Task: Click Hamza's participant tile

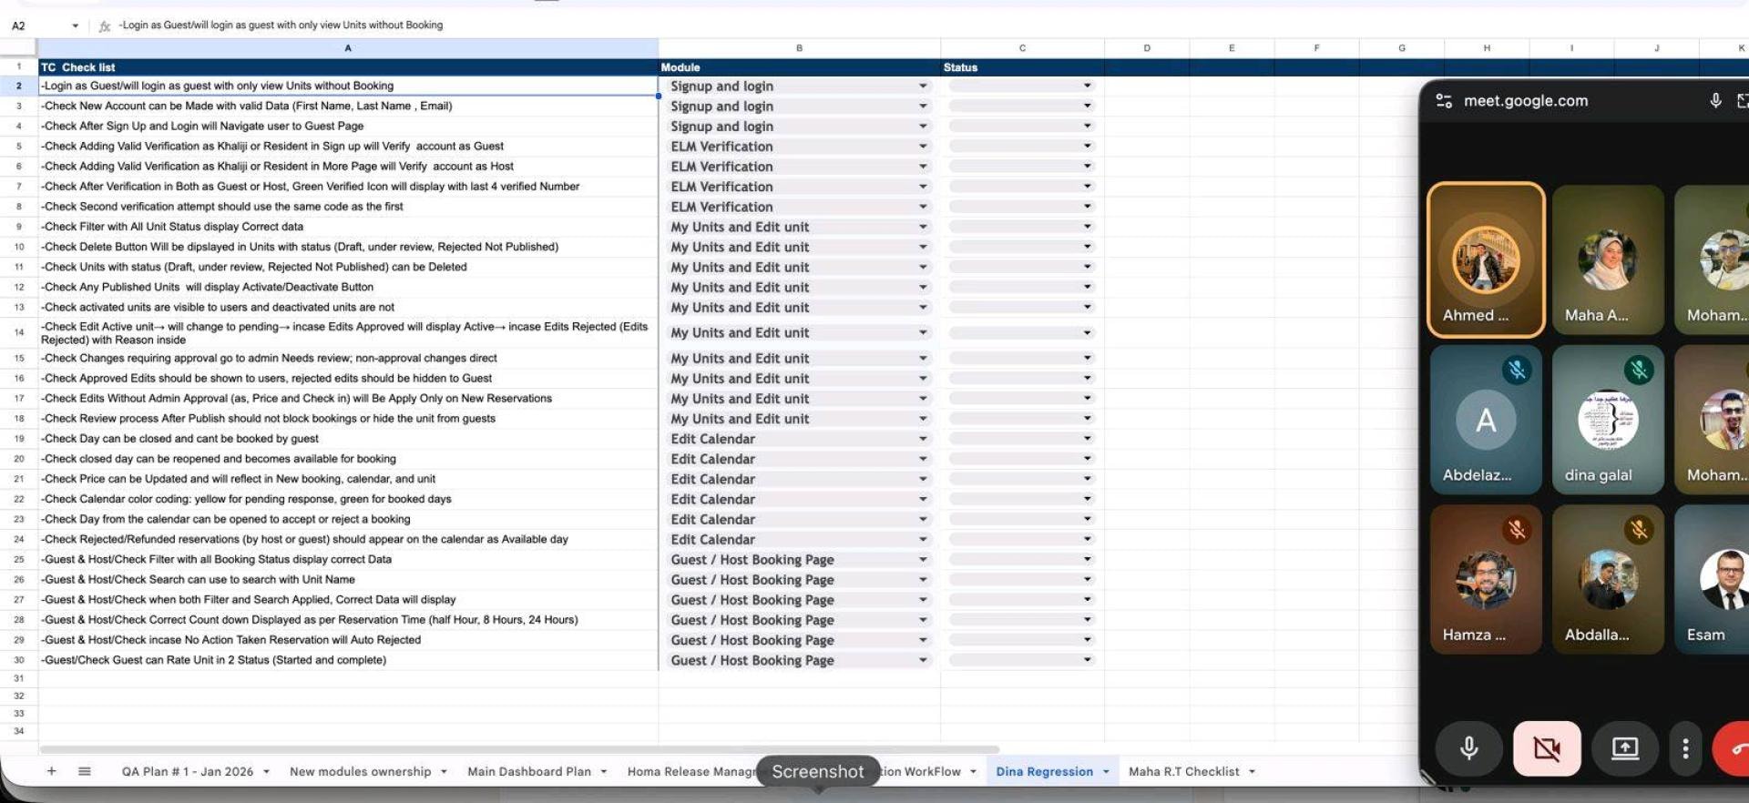Action: [1486, 580]
